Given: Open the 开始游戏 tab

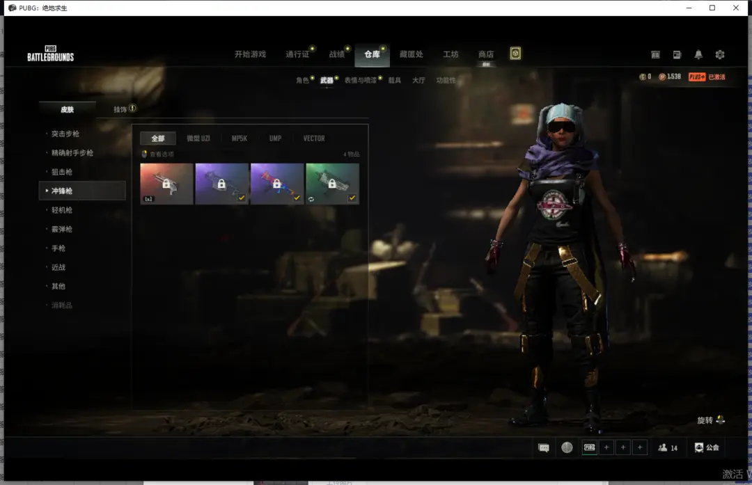Looking at the screenshot, I should pyautogui.click(x=250, y=54).
